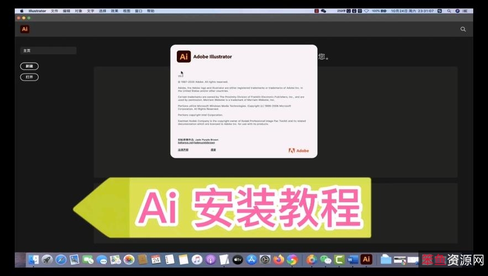Click the battery indicator in the menu bar

coord(379,11)
